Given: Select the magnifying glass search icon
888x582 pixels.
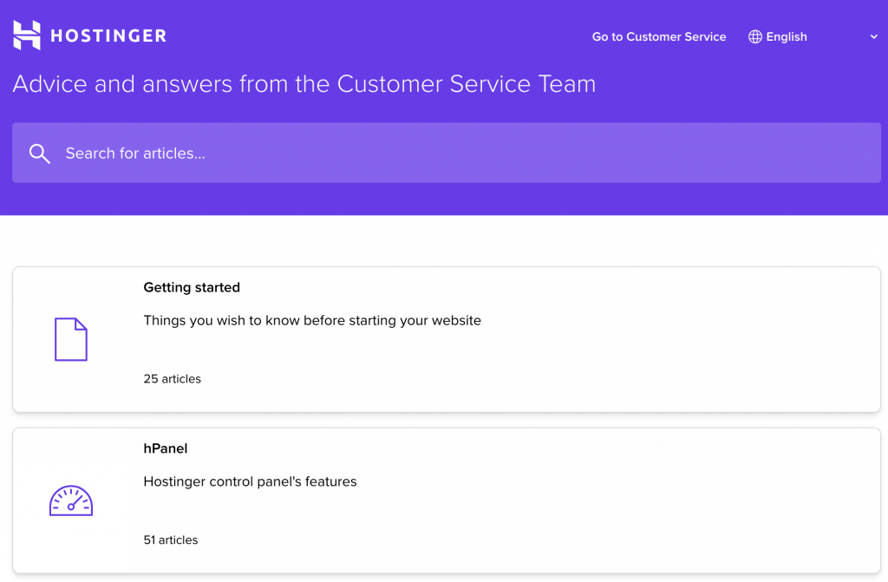Looking at the screenshot, I should click(x=40, y=153).
